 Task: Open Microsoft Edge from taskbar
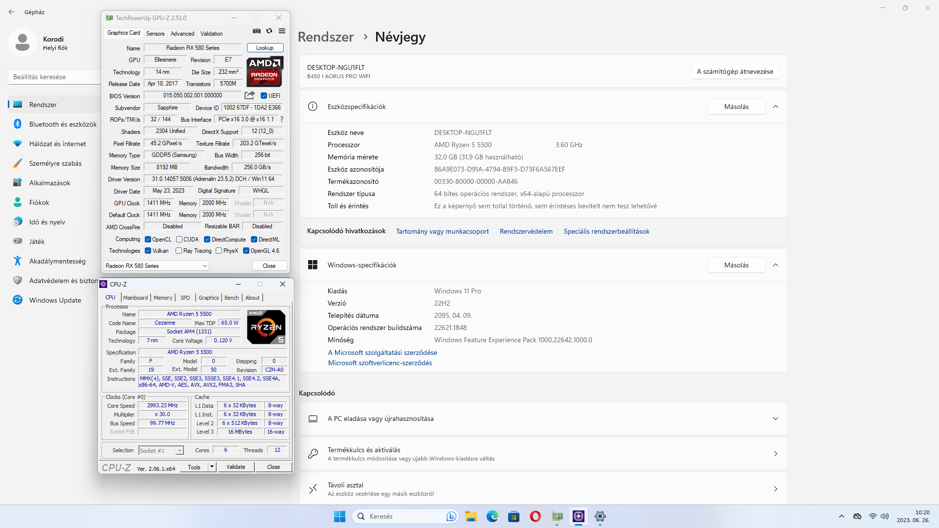tap(492, 516)
